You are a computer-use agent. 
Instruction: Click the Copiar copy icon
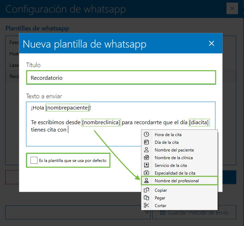146,190
